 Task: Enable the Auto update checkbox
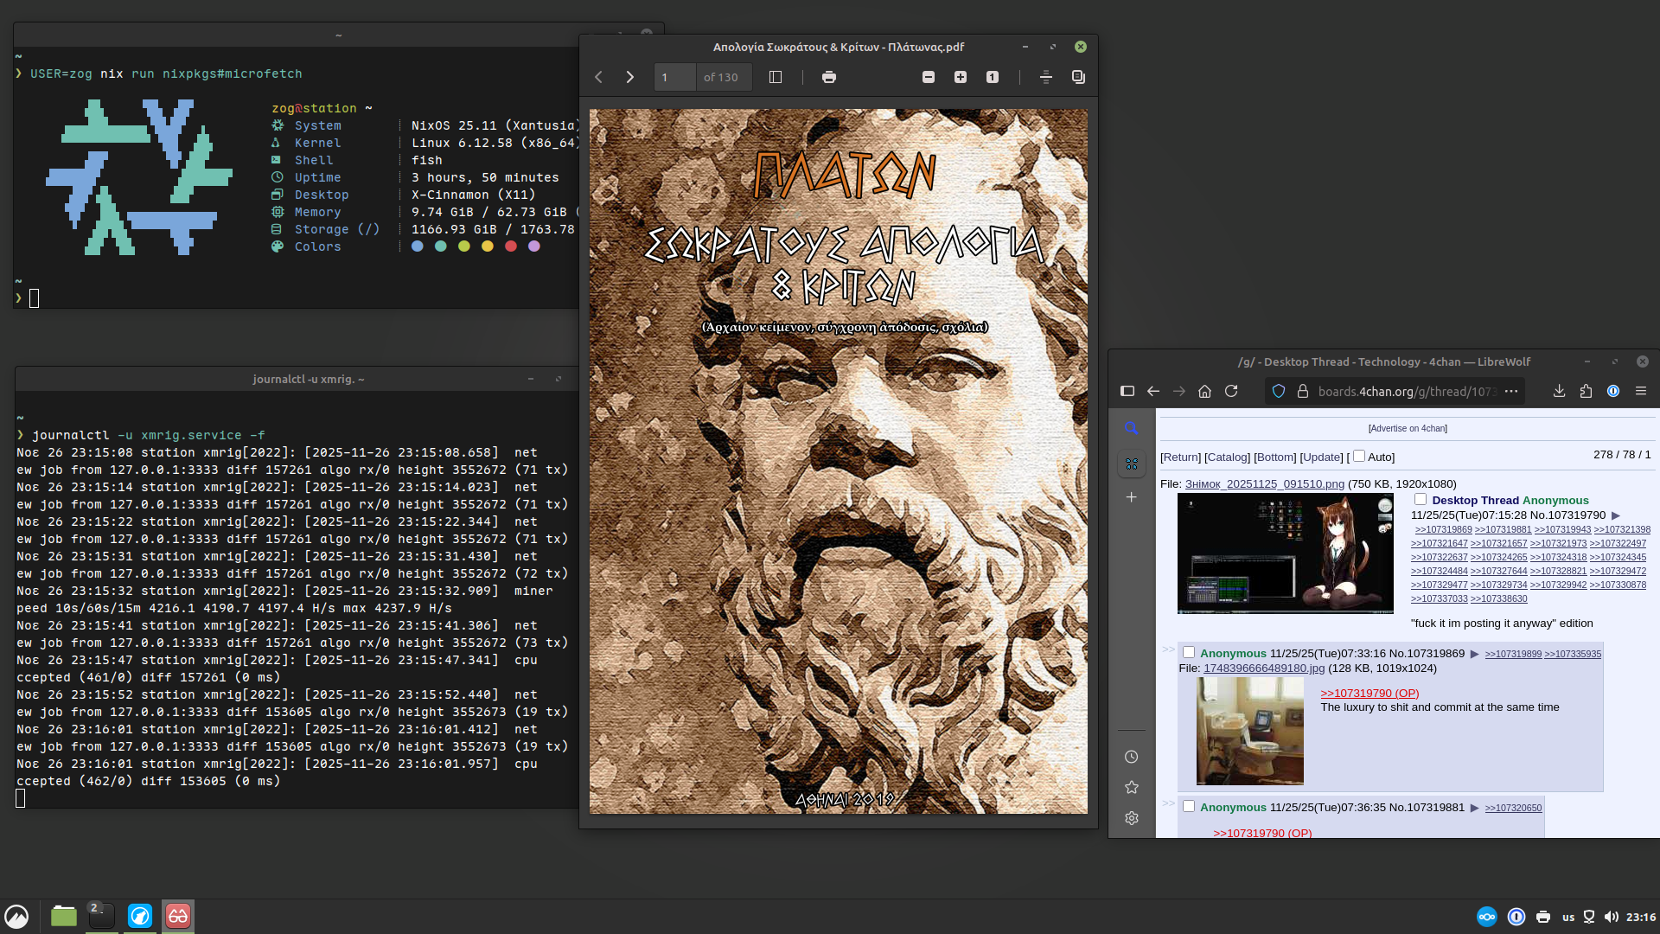pos(1359,456)
